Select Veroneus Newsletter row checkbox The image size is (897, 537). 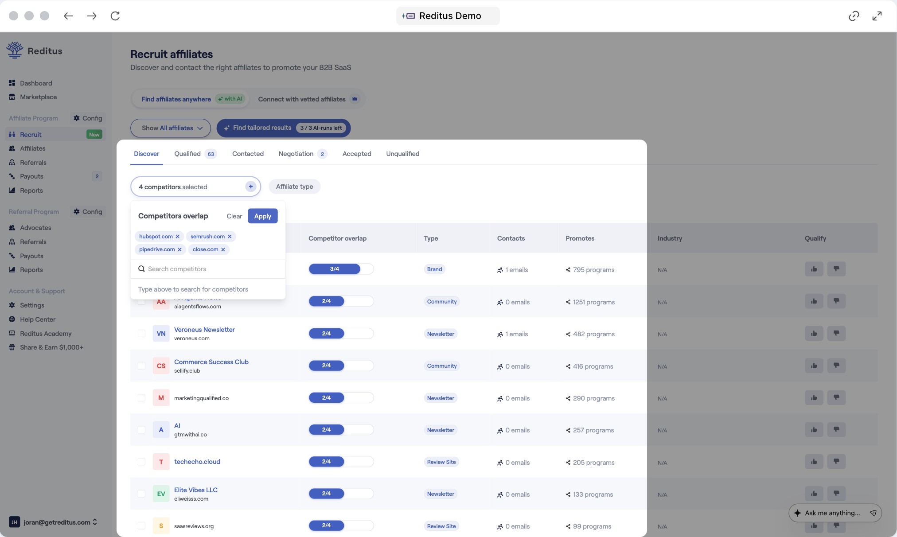click(141, 334)
